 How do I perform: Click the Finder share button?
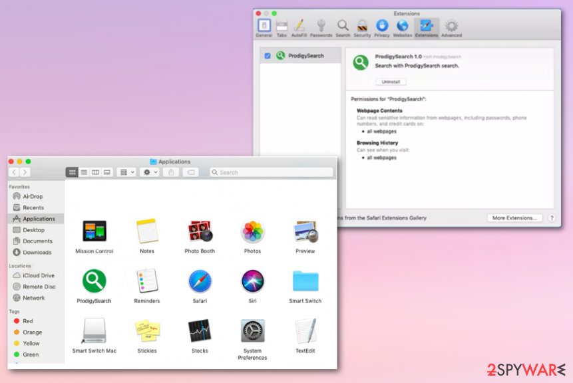click(x=171, y=172)
